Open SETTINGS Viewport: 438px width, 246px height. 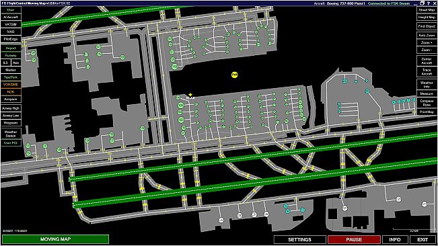pyautogui.click(x=299, y=239)
